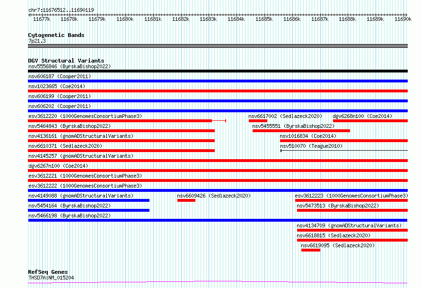Select the Cytogenetic Bands track title
Screen dimensions: 421x288
[56, 35]
